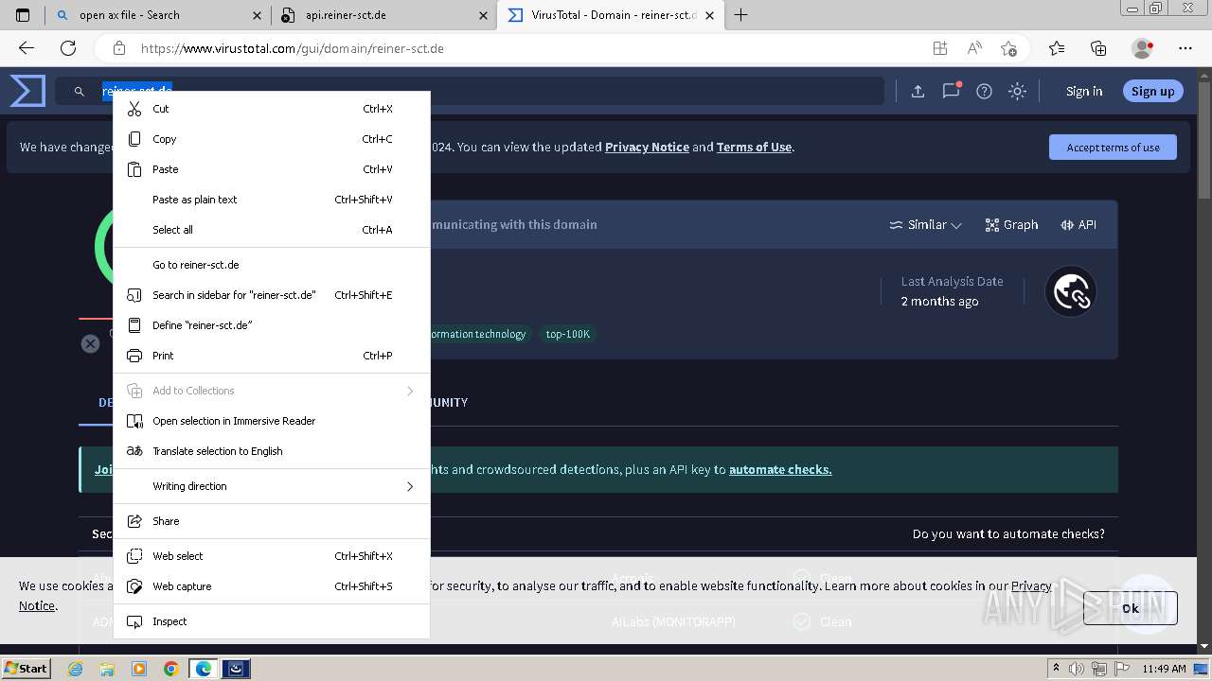
Task: Open the API option
Action: (1078, 224)
